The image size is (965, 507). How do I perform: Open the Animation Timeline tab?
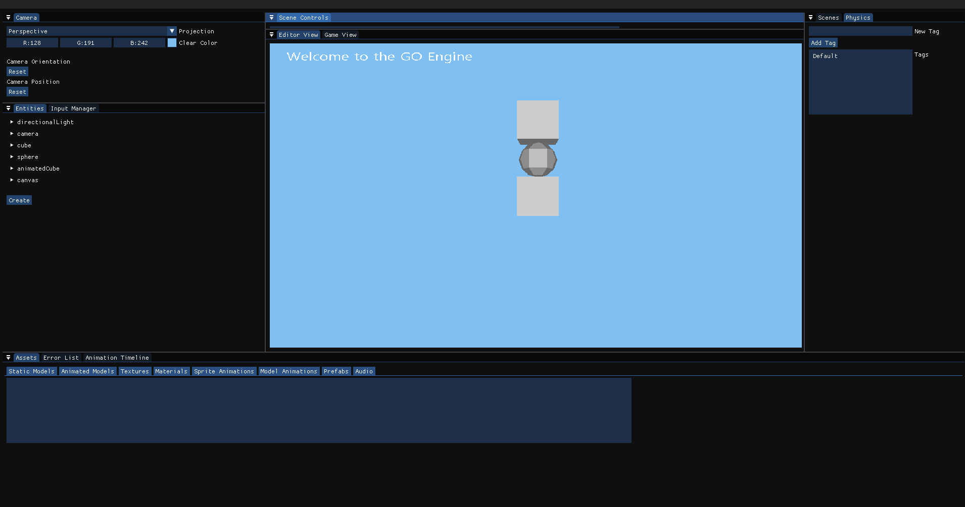(117, 358)
